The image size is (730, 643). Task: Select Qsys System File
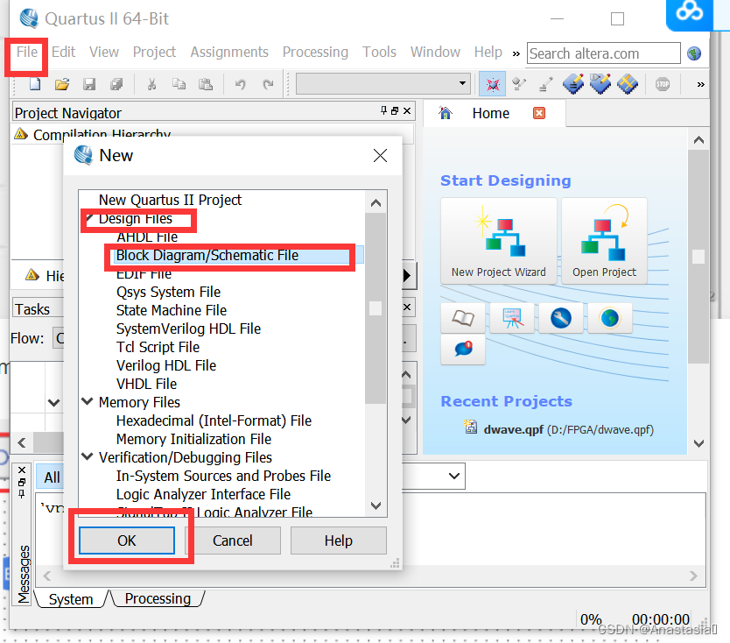[168, 292]
